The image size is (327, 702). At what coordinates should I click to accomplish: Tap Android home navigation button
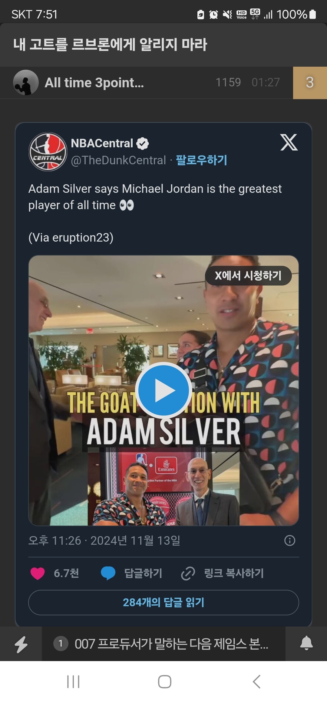pyautogui.click(x=165, y=682)
